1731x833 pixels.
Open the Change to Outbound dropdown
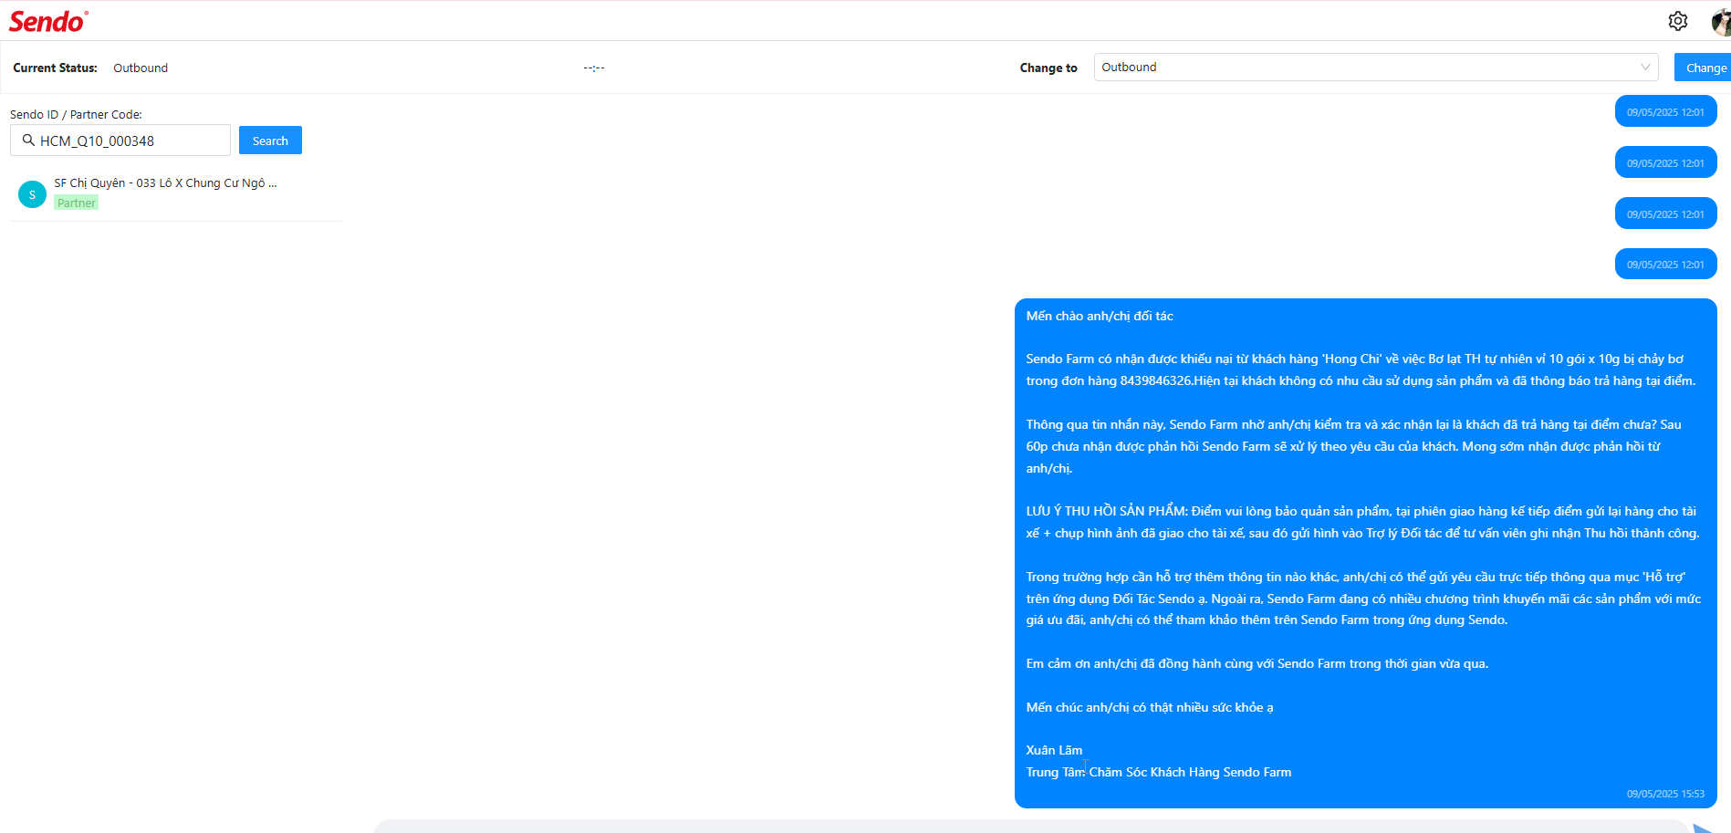pyautogui.click(x=1376, y=68)
